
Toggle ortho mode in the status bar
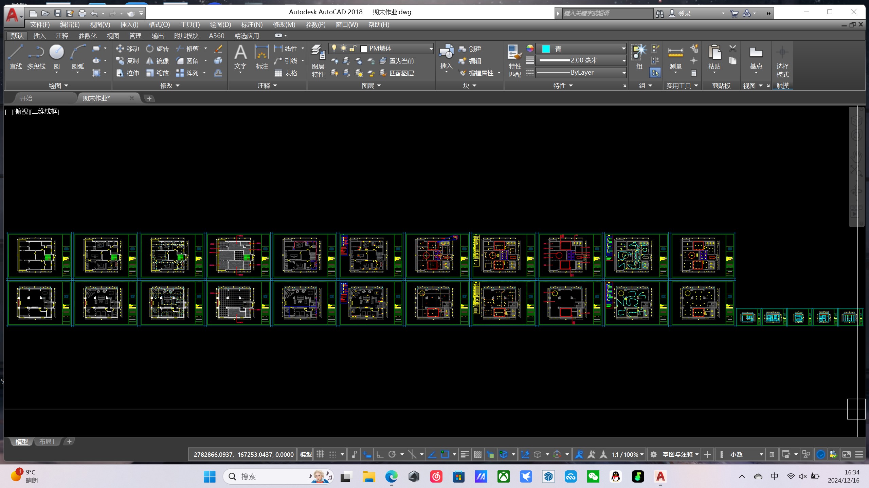pyautogui.click(x=380, y=454)
